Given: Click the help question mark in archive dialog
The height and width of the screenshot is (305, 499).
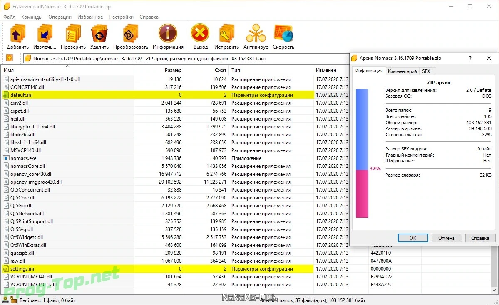Looking at the screenshot, I should pos(470,58).
